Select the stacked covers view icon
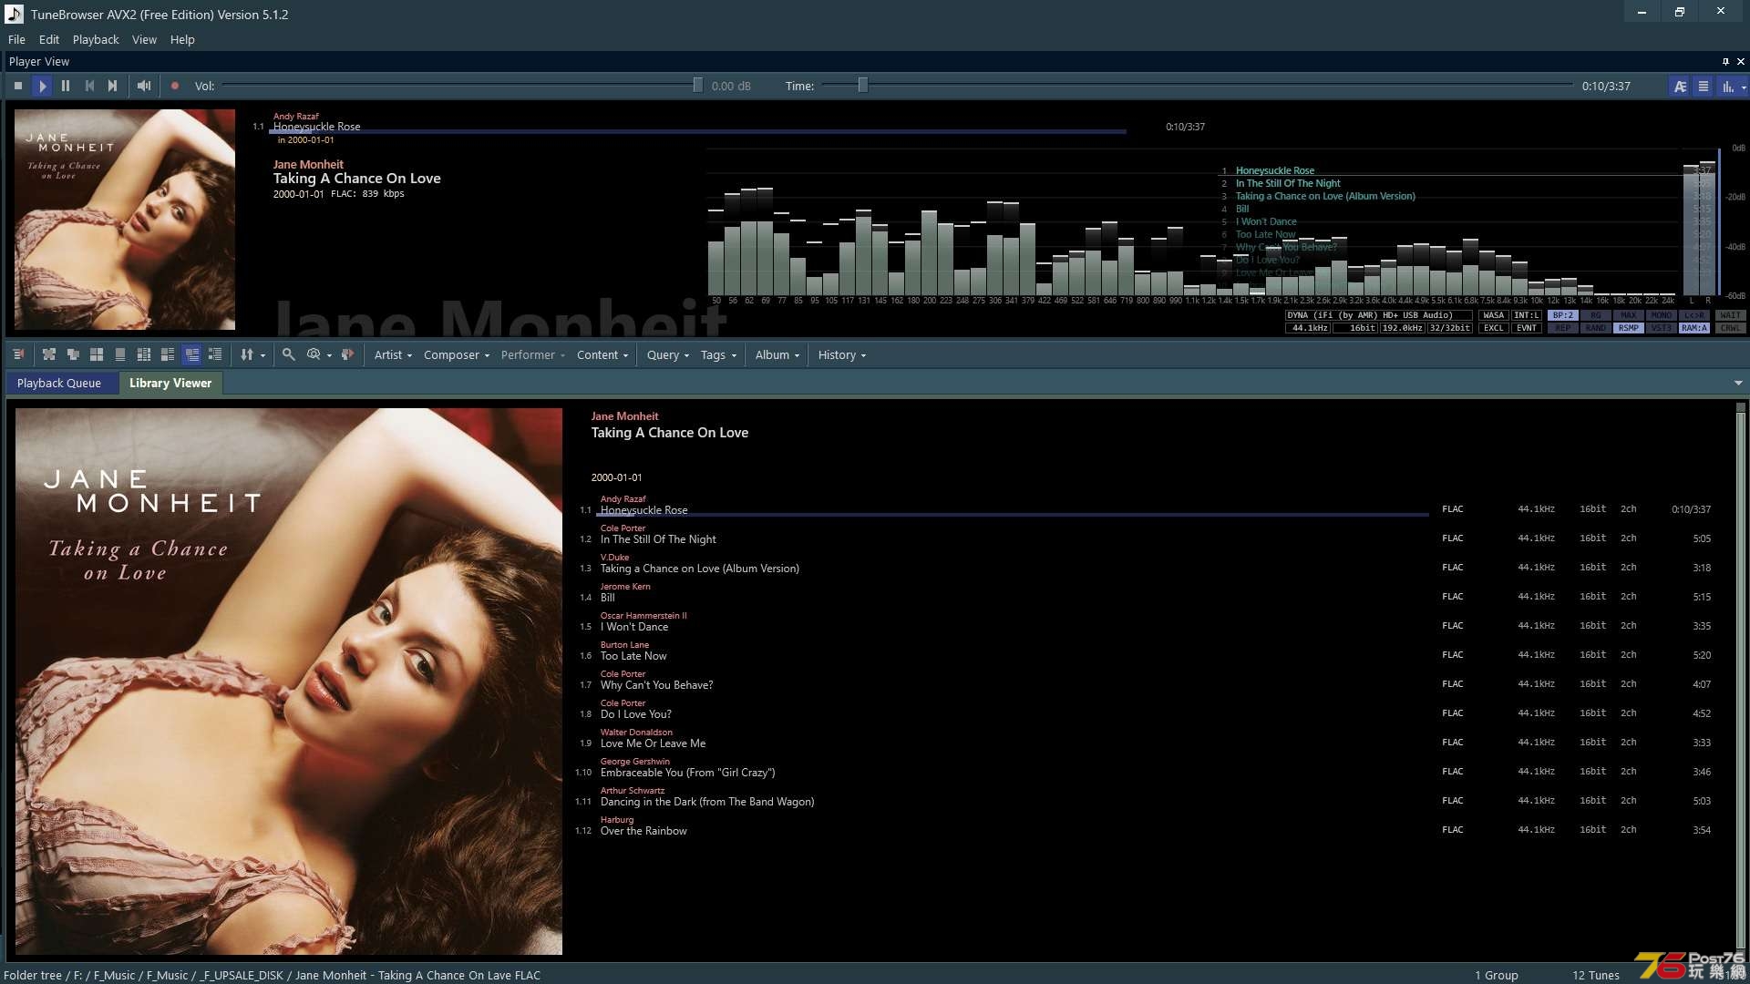The width and height of the screenshot is (1750, 984). [x=73, y=354]
